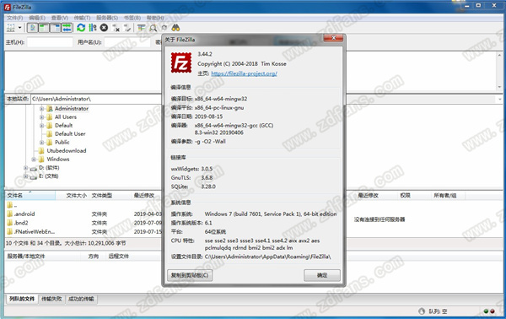Open the Site Manager icon
This screenshot has width=506, height=319.
11,28
